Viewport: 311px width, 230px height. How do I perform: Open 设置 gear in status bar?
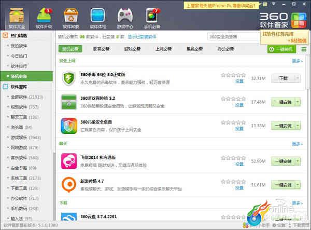click(279, 225)
